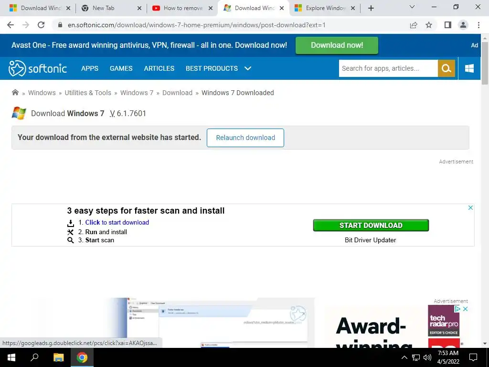Close the New Tab tab
489x367 pixels.
[139, 8]
